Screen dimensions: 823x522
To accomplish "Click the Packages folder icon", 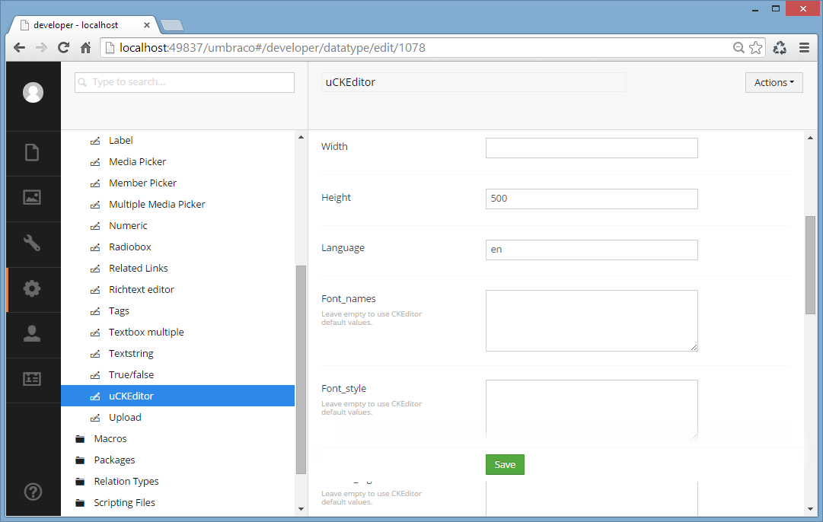I will [80, 460].
